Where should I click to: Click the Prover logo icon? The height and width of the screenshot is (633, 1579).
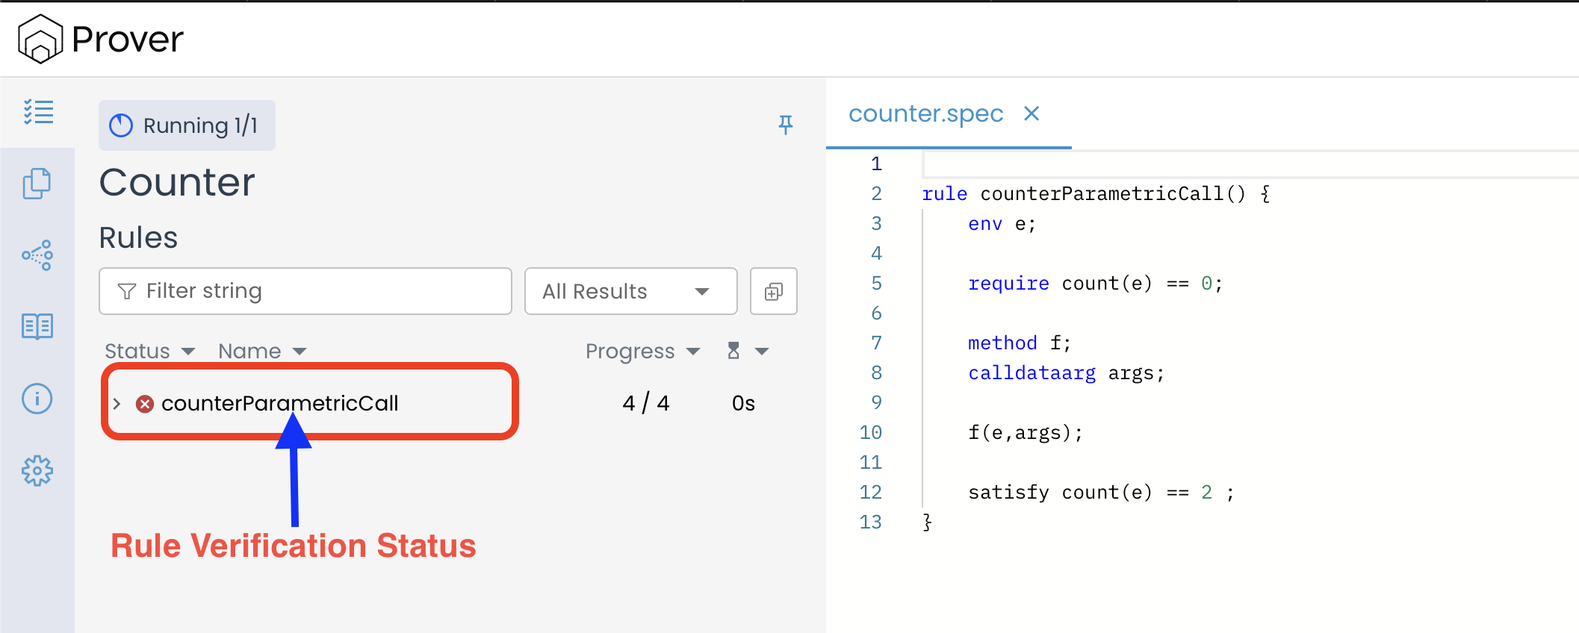point(40,39)
